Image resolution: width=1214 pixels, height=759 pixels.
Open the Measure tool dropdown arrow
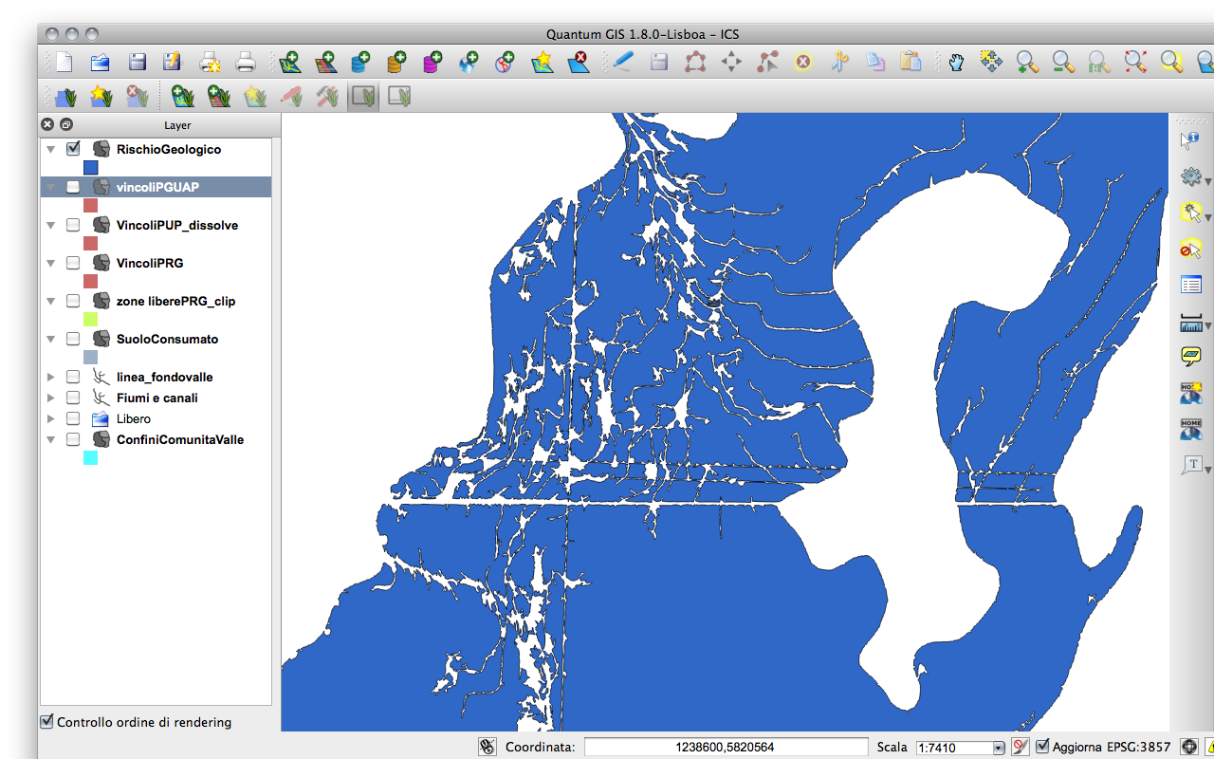click(x=1207, y=326)
